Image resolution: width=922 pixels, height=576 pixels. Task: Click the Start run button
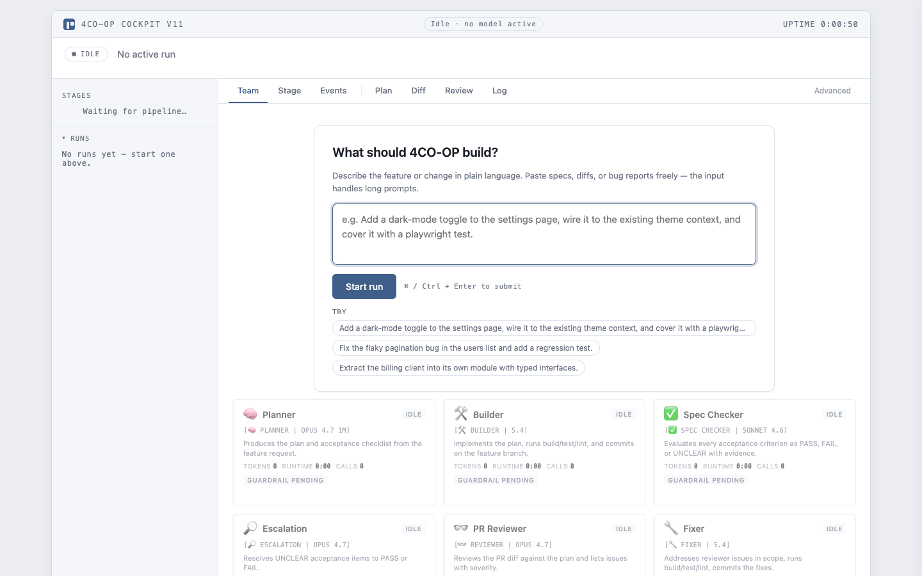(x=364, y=287)
